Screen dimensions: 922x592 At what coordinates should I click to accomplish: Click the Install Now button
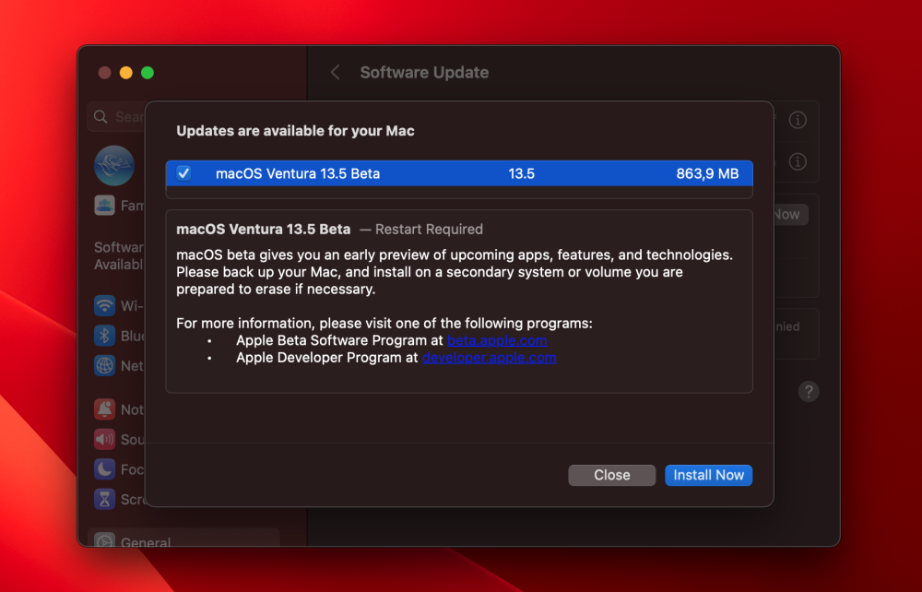click(x=708, y=475)
